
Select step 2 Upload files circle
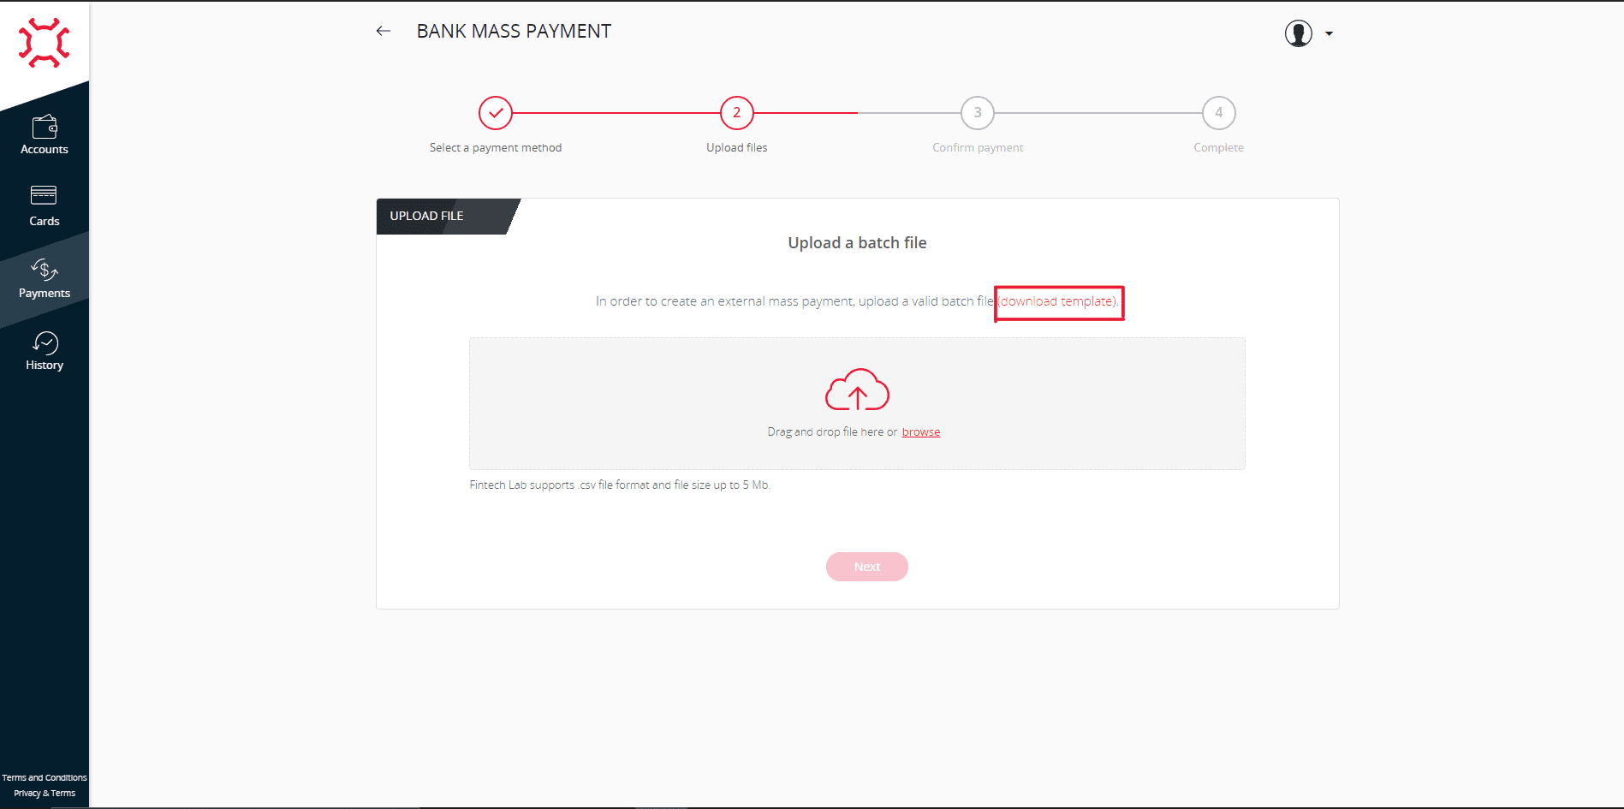[x=736, y=113]
